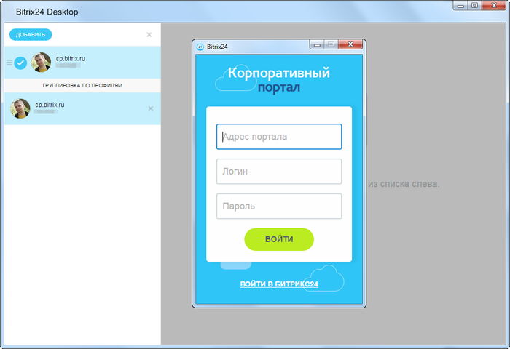
Task: Click the Корпоративный портал heading
Action: coord(279,80)
